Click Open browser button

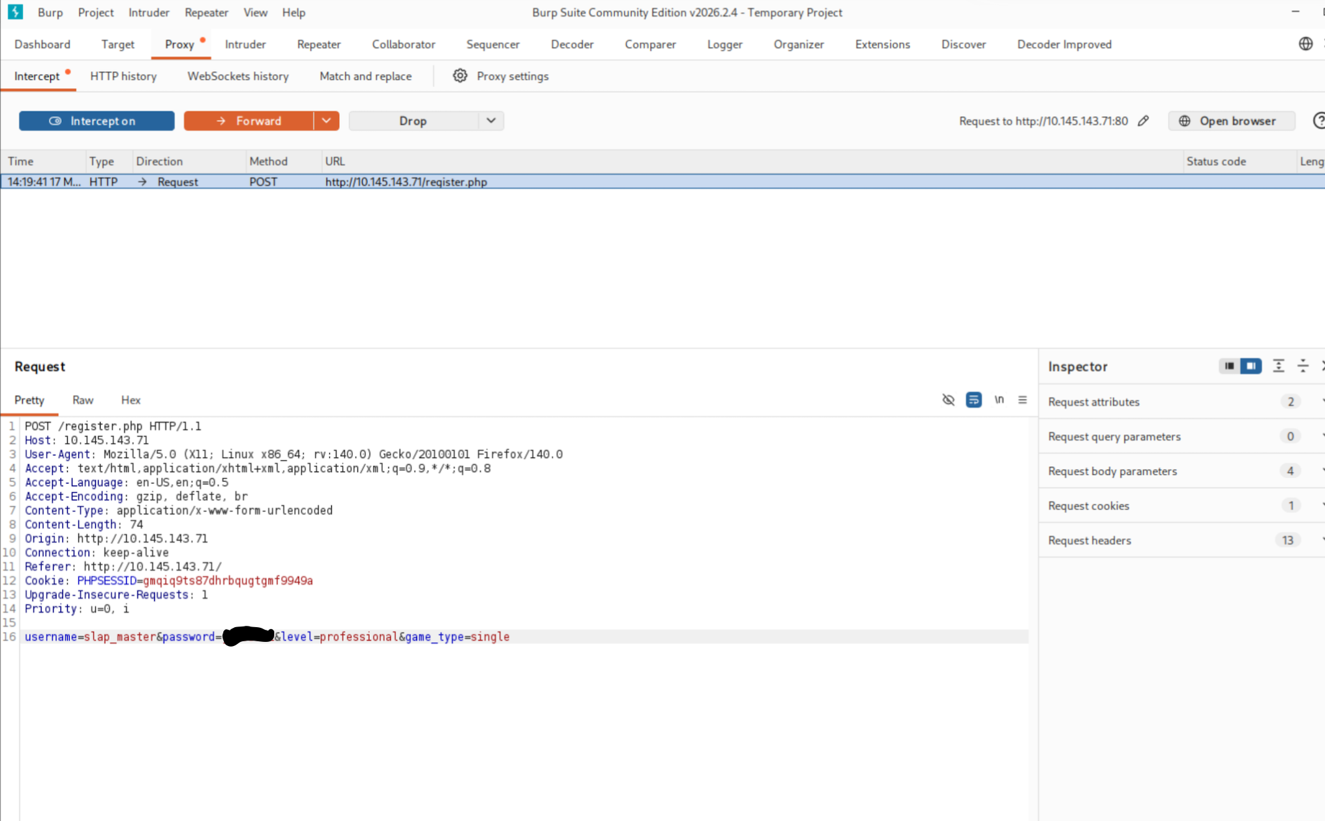click(1231, 121)
